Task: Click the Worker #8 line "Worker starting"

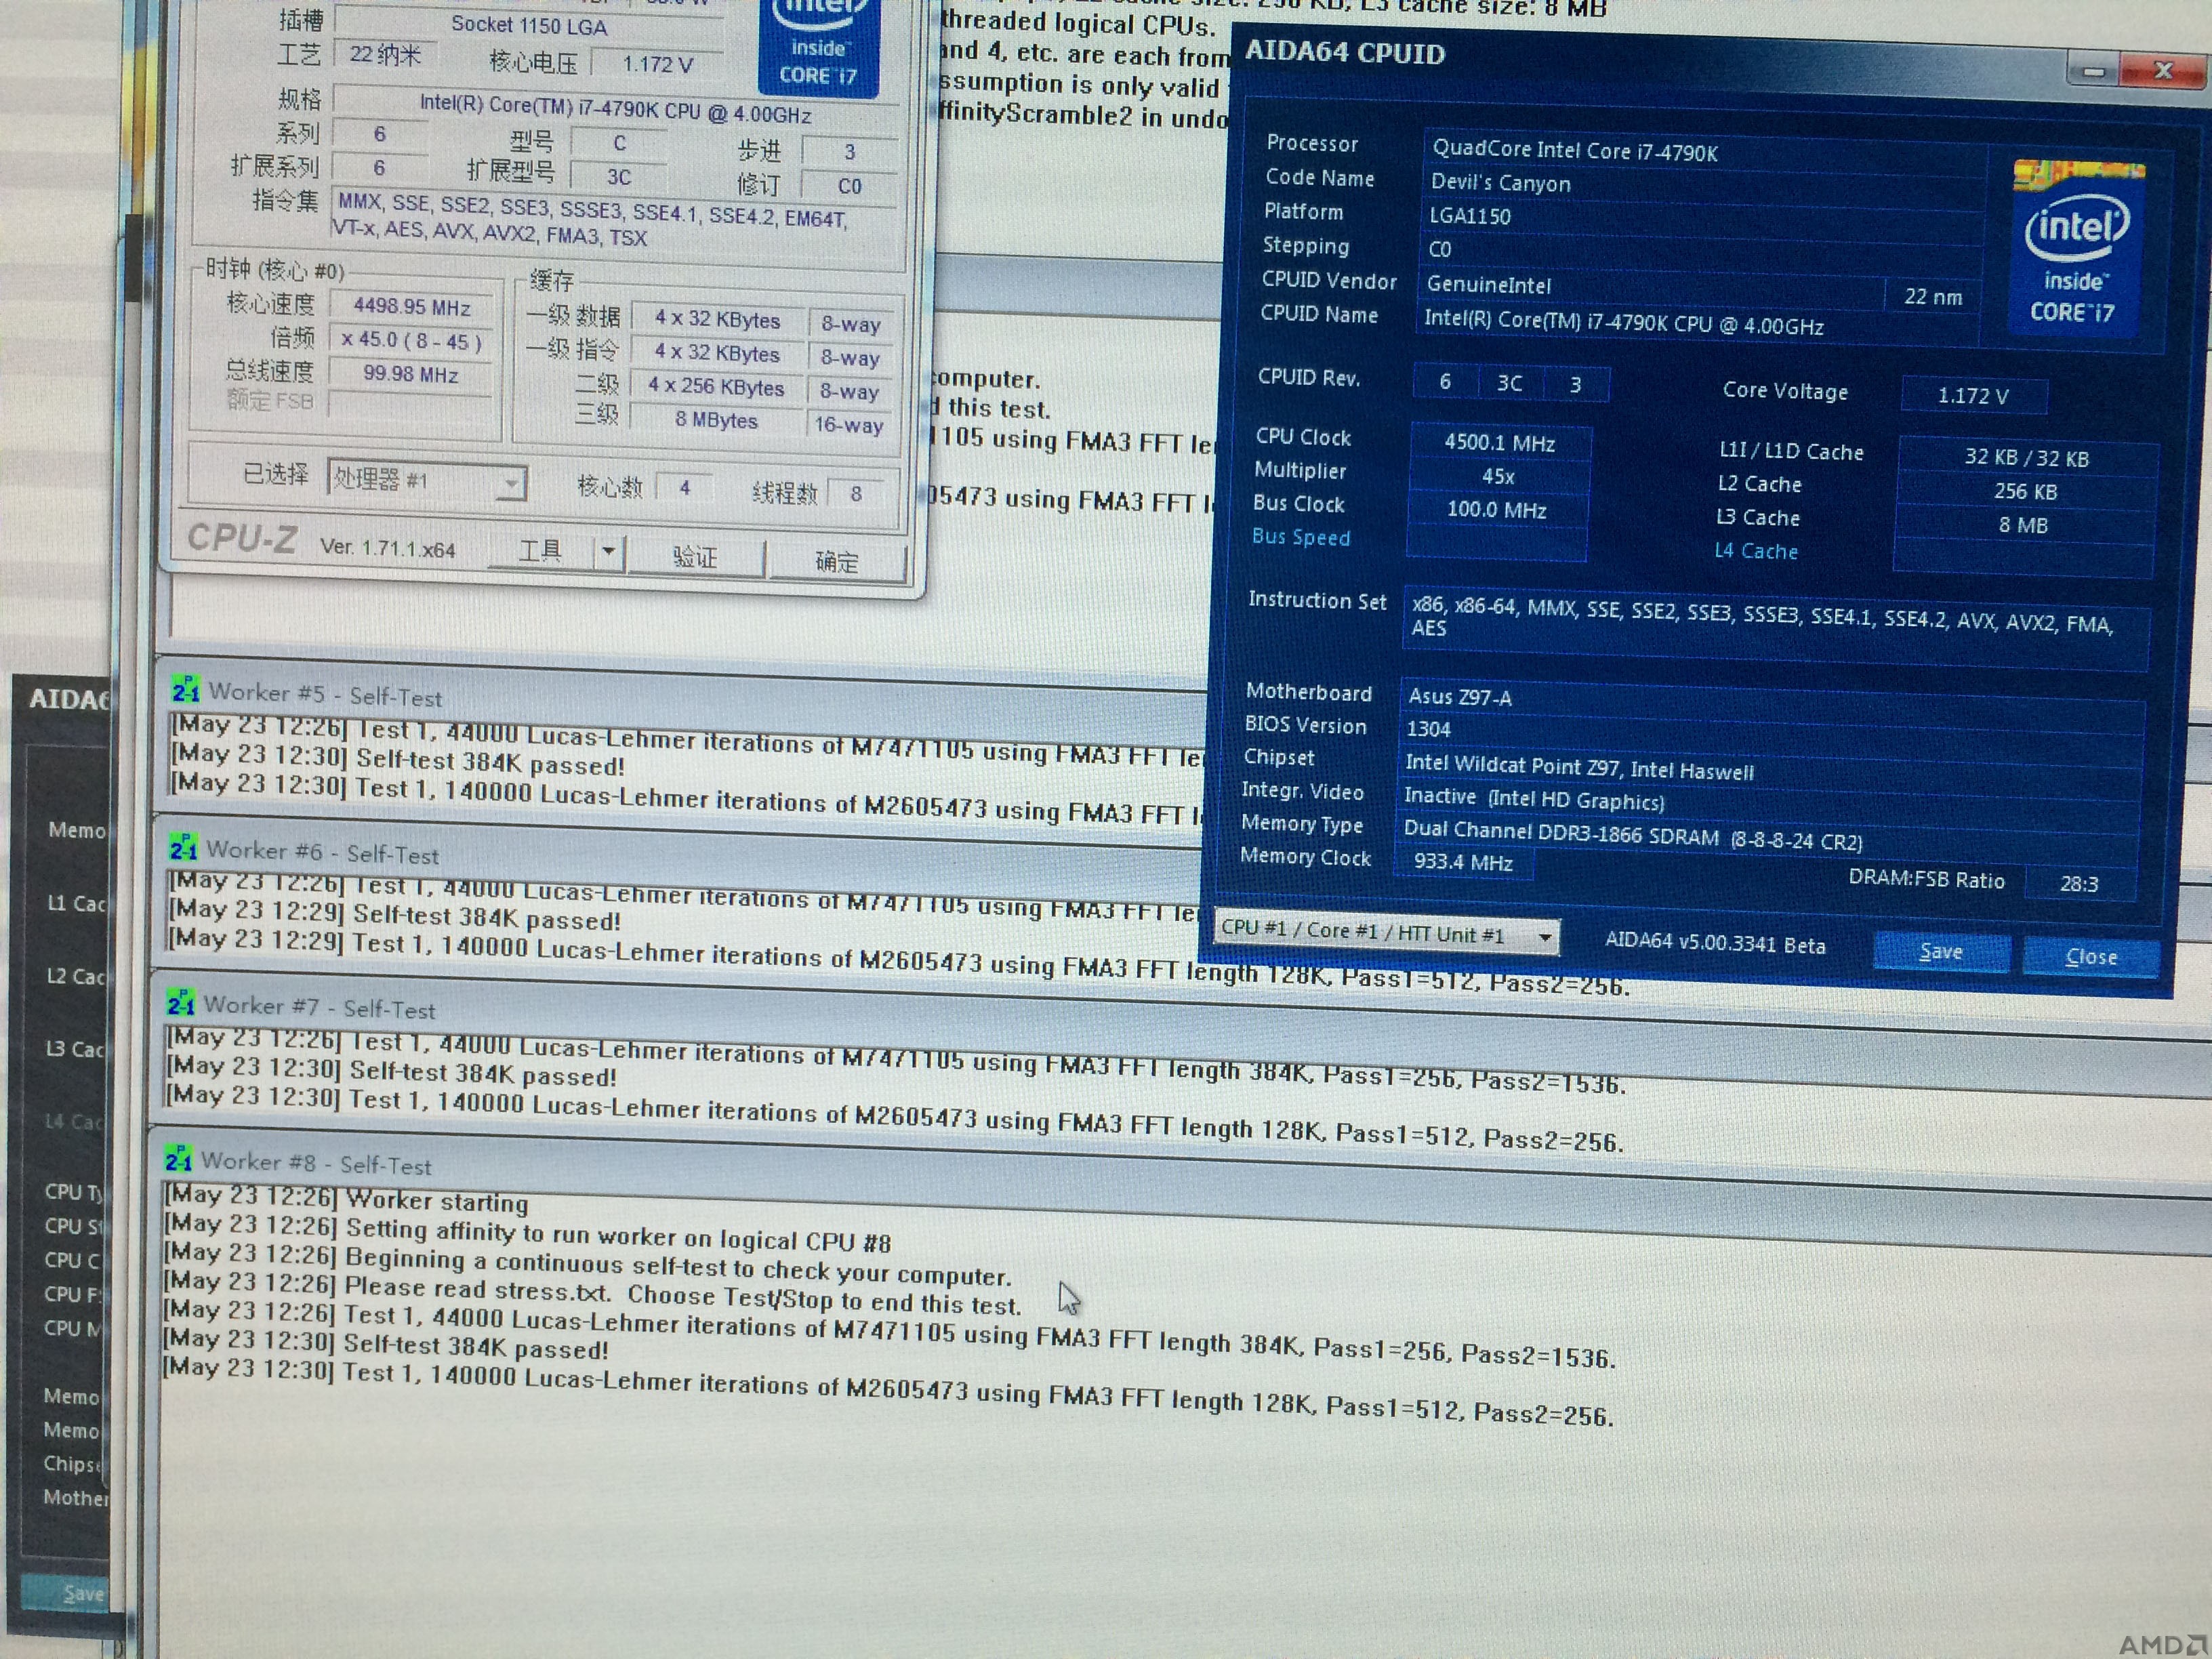Action: pyautogui.click(x=346, y=1198)
